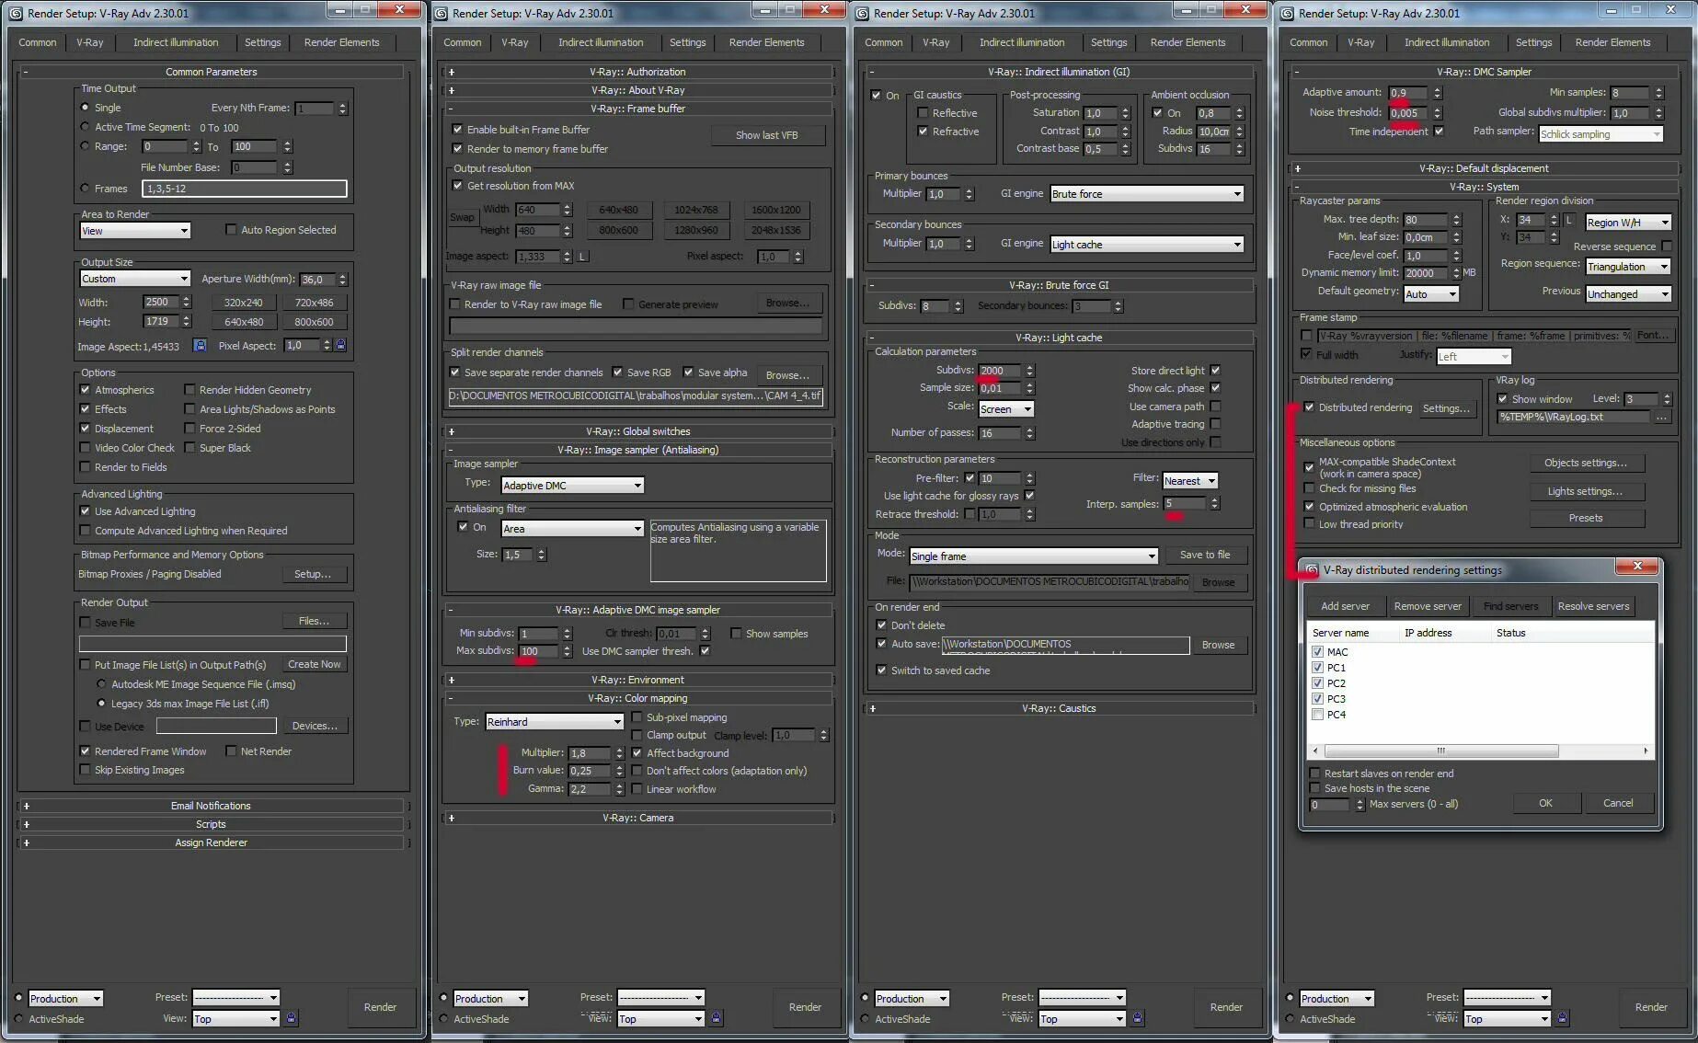This screenshot has height=1043, width=1698.
Task: Open the Area to Render View dropdown
Action: point(135,231)
